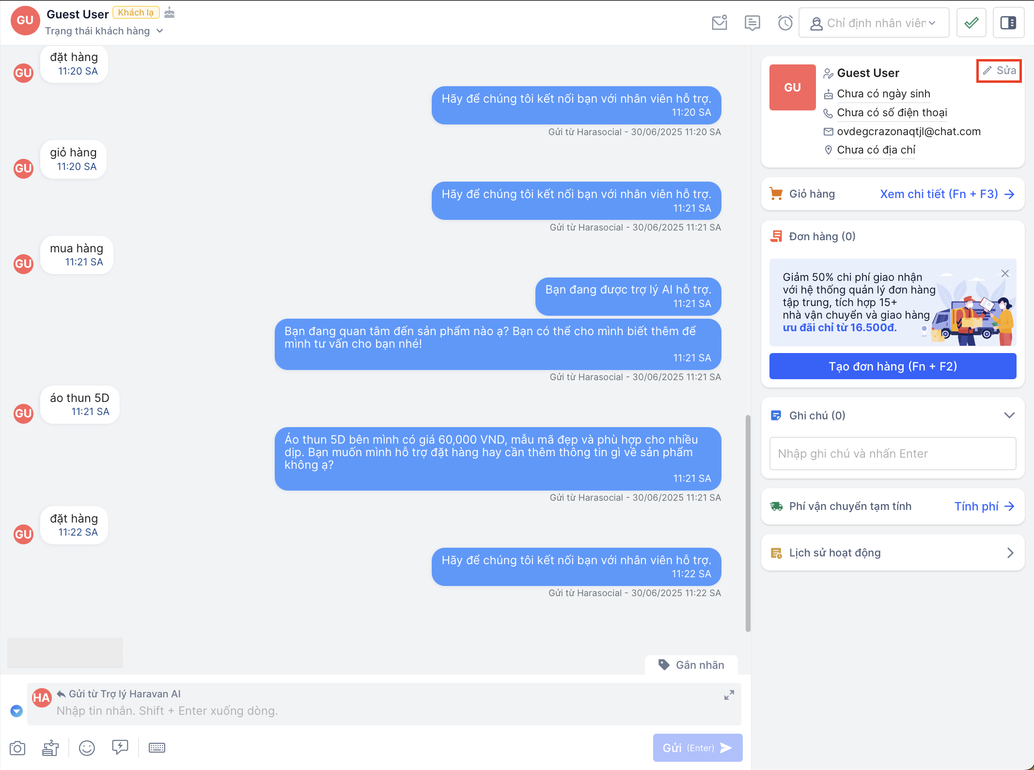1034x770 pixels.
Task: Expand Trạng thái khách hàng dropdown
Action: click(104, 31)
